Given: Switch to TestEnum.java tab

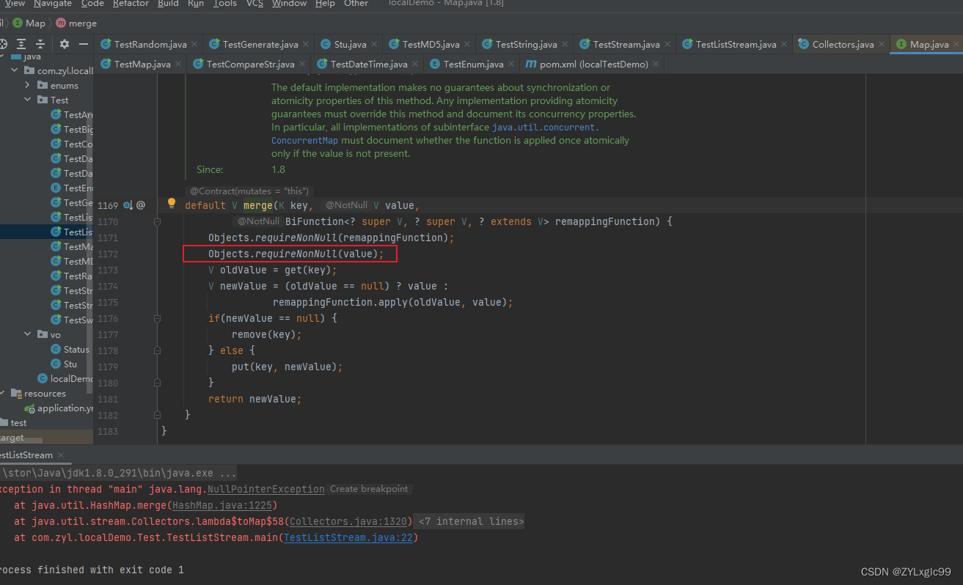Looking at the screenshot, I should point(473,64).
